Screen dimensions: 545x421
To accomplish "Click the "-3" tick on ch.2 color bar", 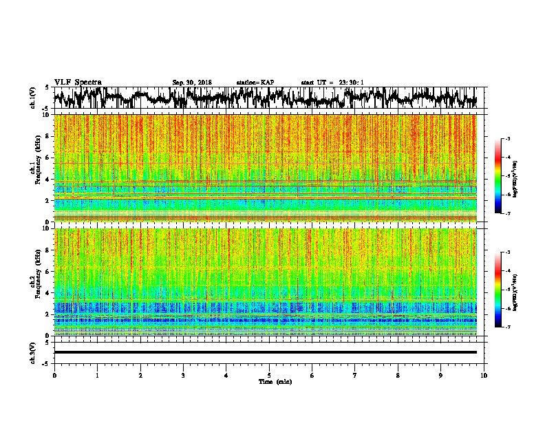I will pyautogui.click(x=507, y=252).
